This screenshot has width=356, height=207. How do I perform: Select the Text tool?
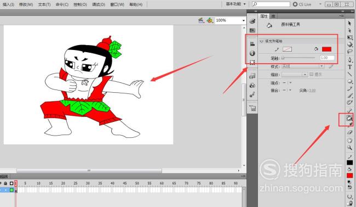pyautogui.click(x=349, y=67)
